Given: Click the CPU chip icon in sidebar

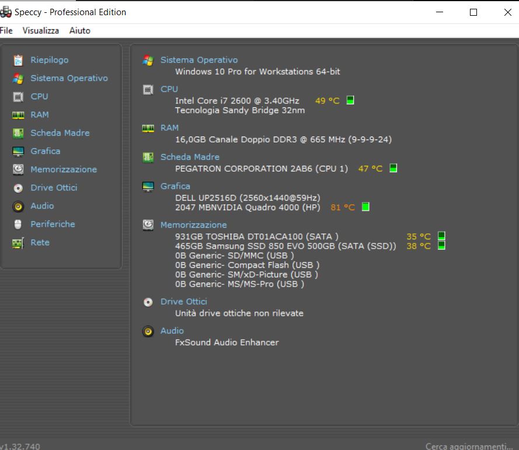Looking at the screenshot, I should (18, 97).
